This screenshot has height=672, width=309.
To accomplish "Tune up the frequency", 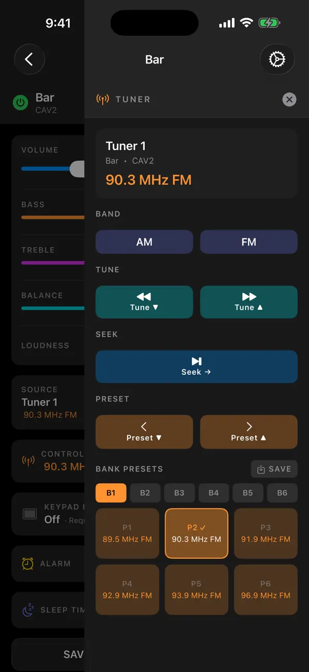I will tap(249, 302).
